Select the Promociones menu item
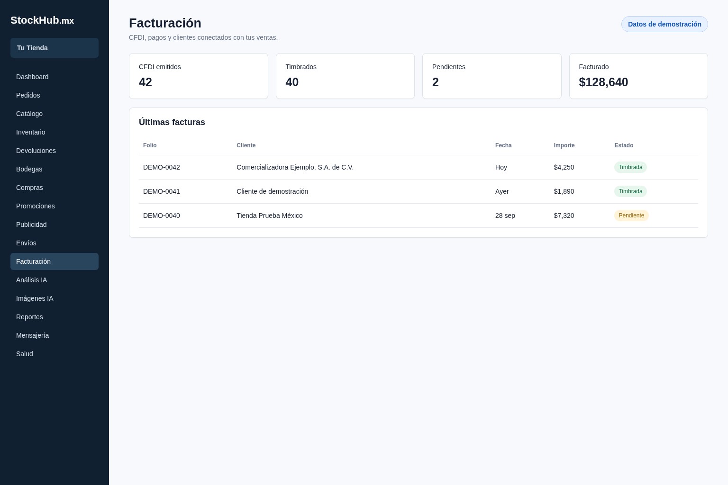 pos(55,206)
